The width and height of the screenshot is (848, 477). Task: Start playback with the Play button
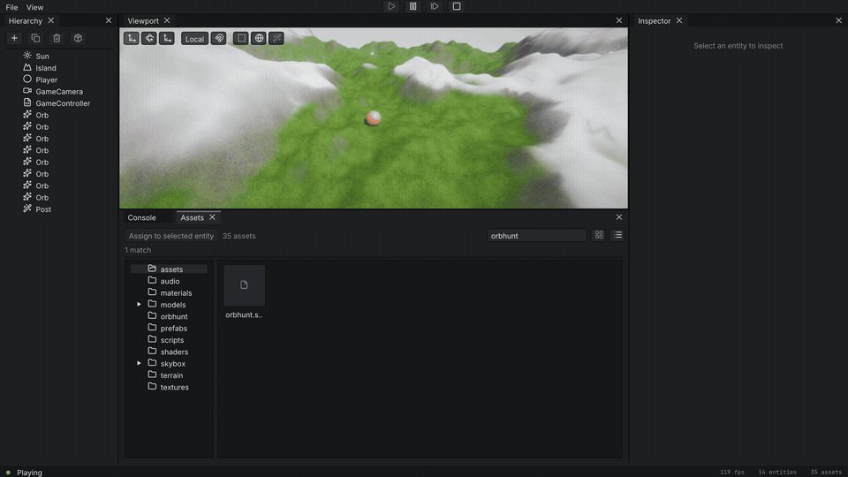[391, 6]
